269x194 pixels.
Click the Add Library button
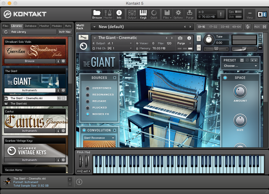(x=29, y=32)
